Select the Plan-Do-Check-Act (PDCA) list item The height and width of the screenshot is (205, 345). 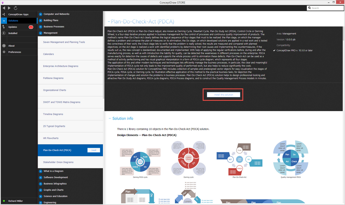(x=70, y=150)
